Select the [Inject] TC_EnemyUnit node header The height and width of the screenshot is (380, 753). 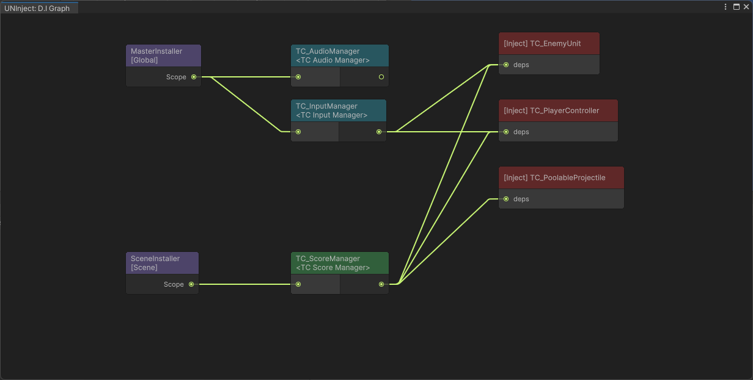tap(548, 44)
